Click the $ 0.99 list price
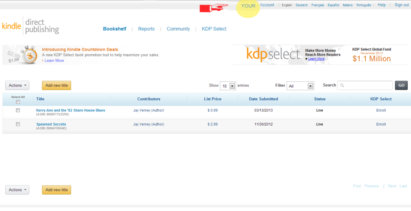 [213, 110]
